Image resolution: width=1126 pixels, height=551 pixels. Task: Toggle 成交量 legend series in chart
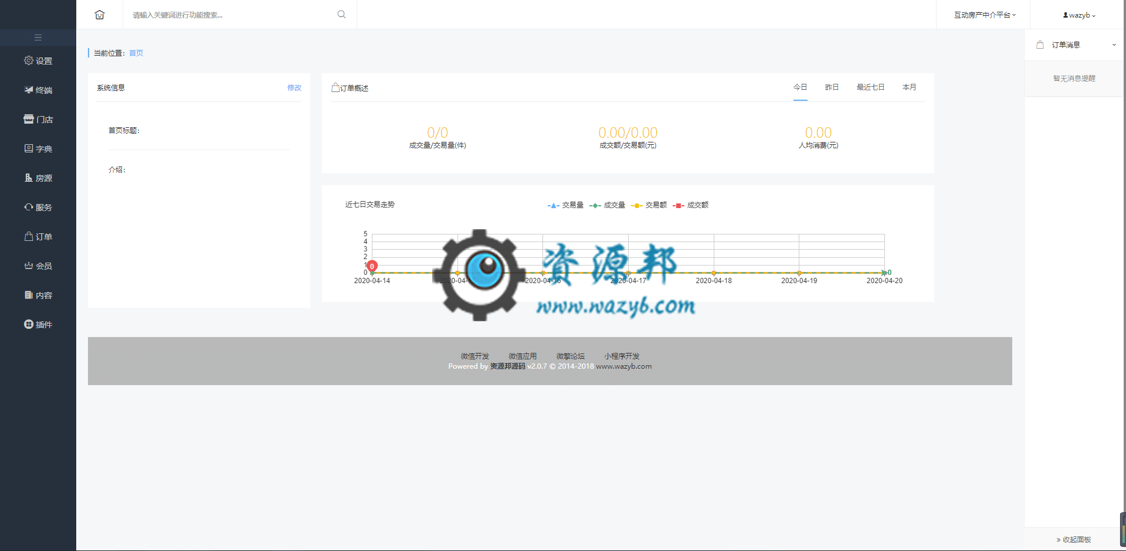click(607, 205)
